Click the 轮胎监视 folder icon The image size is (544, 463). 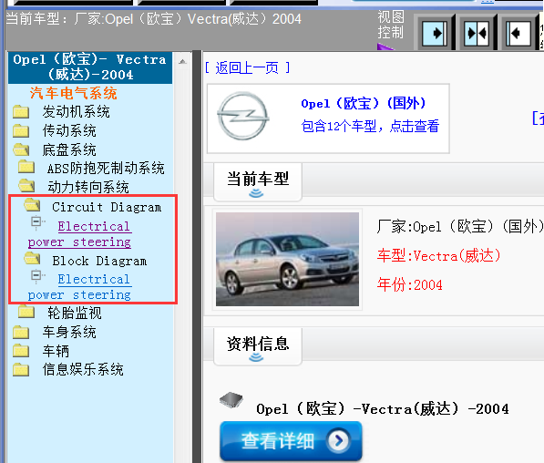click(x=26, y=312)
